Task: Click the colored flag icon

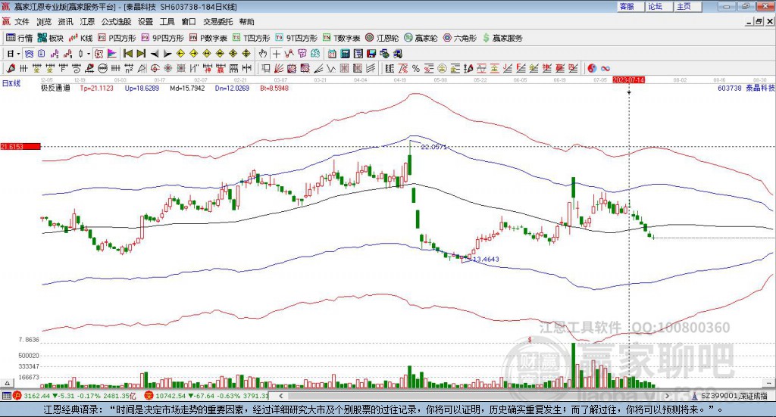Action: coord(112,54)
